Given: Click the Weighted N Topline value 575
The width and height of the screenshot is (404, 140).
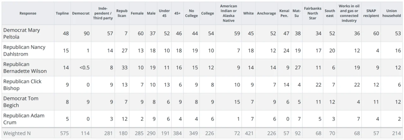Looking at the screenshot, I should pos(64,133).
